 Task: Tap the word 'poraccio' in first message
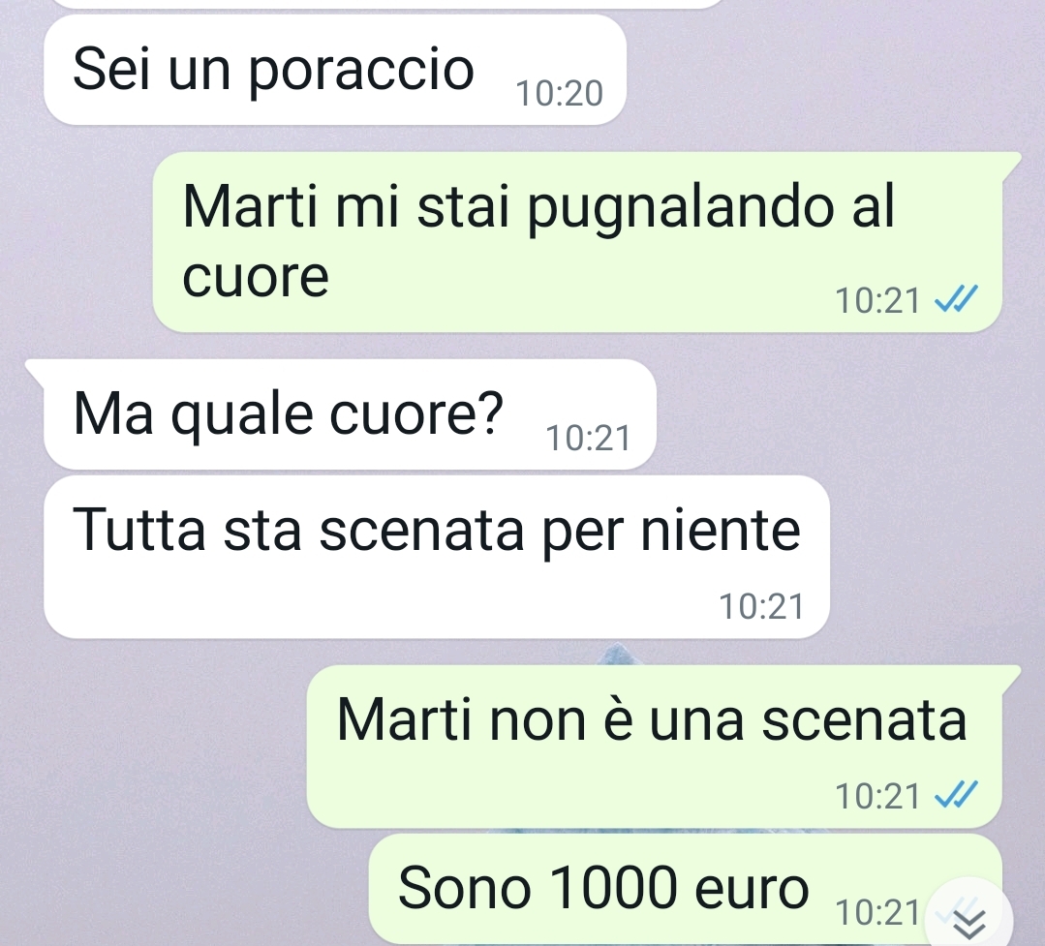pyautogui.click(x=360, y=72)
